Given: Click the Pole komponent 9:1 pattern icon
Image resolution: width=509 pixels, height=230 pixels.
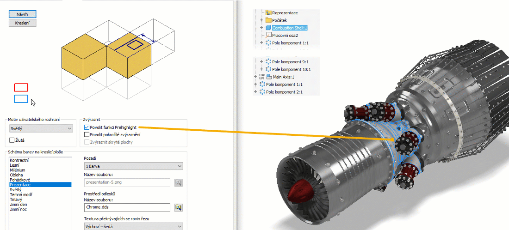Looking at the screenshot, I should coord(268,61).
